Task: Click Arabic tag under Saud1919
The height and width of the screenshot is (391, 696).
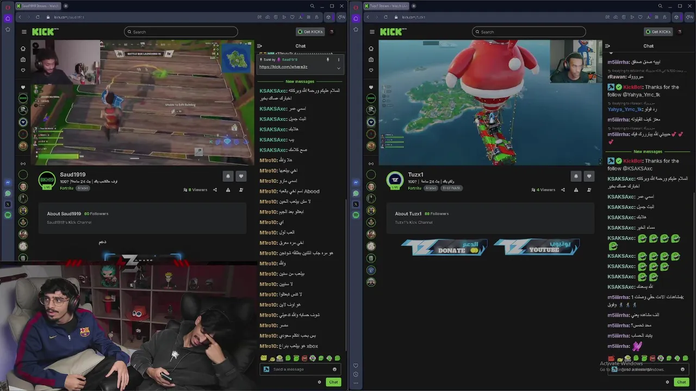Action: tap(83, 188)
